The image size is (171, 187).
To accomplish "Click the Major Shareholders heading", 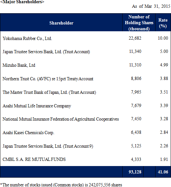I will (x=22, y=2).
